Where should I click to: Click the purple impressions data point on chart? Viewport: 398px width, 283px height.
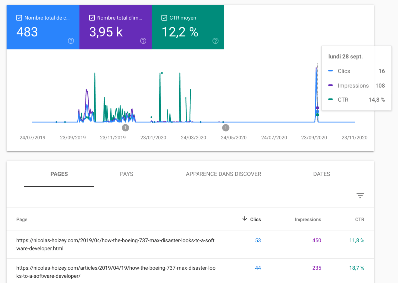tap(317, 108)
